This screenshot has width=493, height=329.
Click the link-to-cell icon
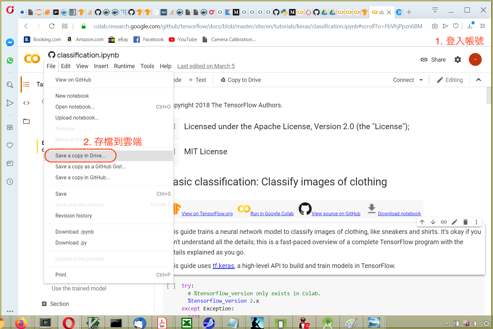[x=444, y=222]
